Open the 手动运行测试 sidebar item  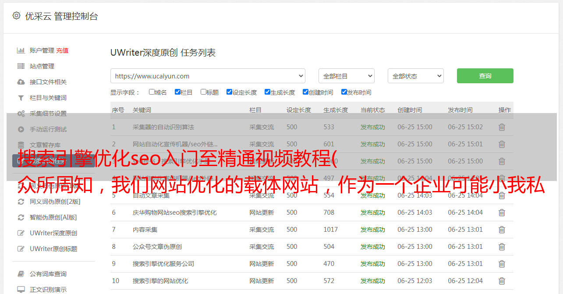(x=48, y=129)
